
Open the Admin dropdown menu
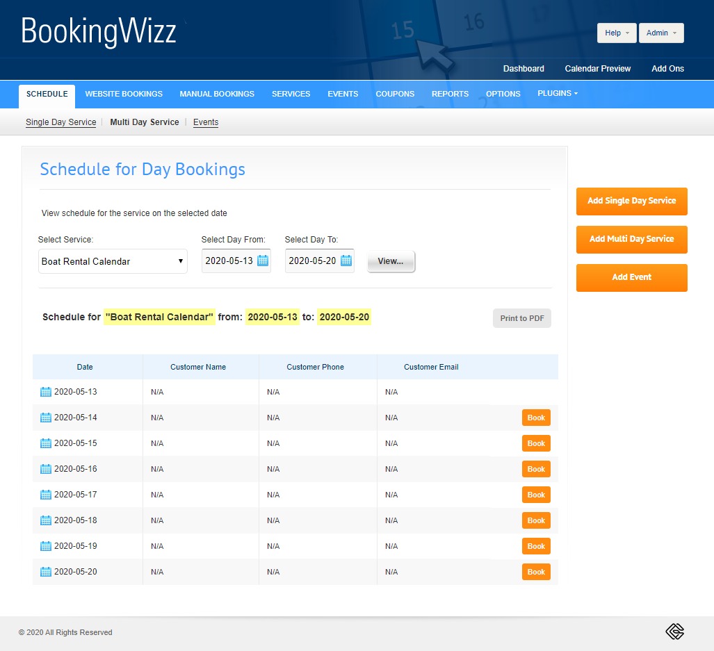660,33
